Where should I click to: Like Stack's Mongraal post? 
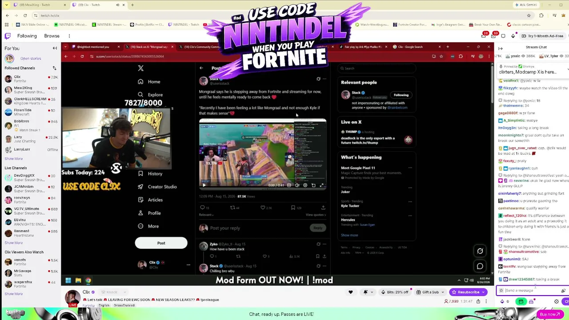tap(263, 208)
